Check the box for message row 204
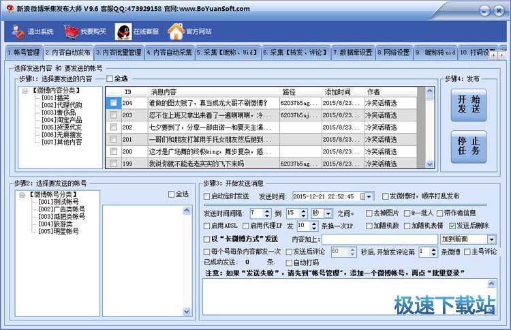This screenshot has width=511, height=330. 113,103
